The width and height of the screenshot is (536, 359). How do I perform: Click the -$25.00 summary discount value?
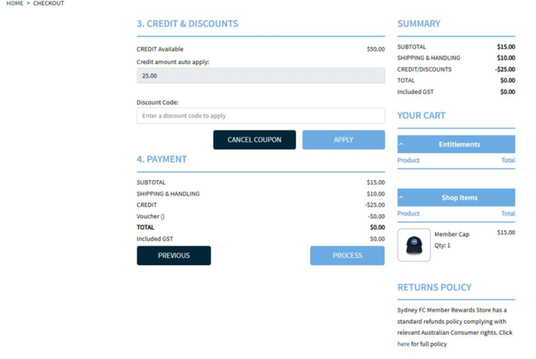pyautogui.click(x=505, y=69)
